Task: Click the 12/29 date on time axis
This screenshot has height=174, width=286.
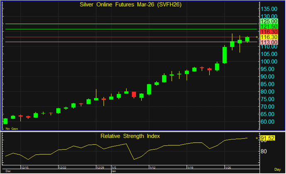Action: (x=101, y=168)
